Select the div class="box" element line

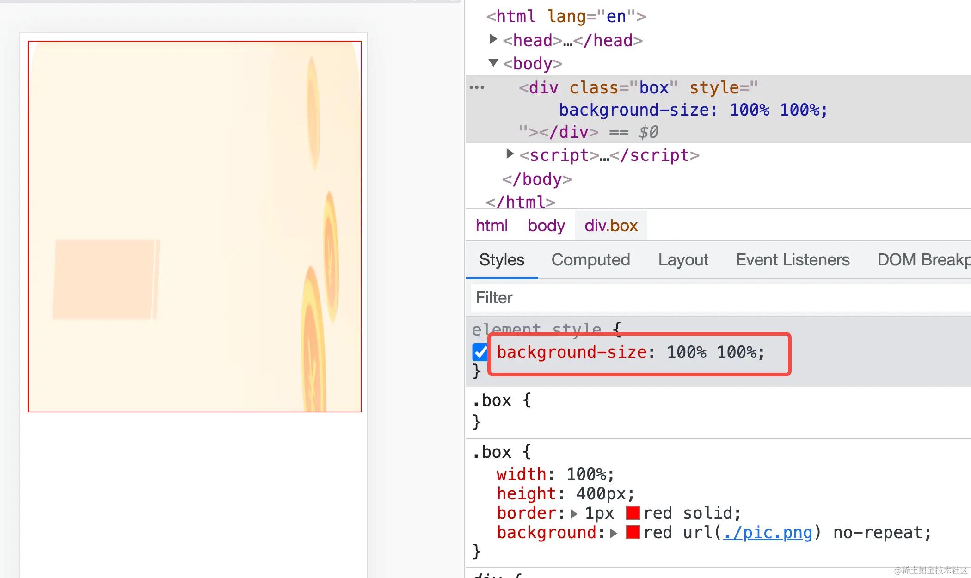tap(638, 87)
